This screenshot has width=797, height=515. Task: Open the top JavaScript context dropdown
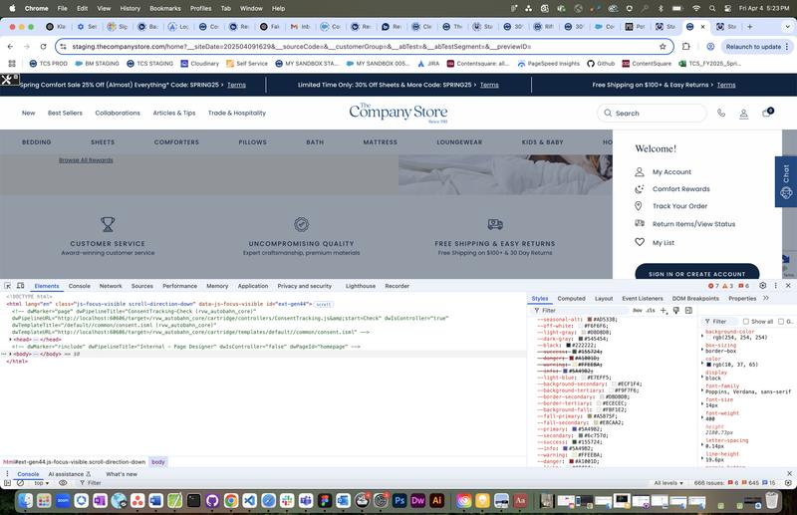click(41, 483)
